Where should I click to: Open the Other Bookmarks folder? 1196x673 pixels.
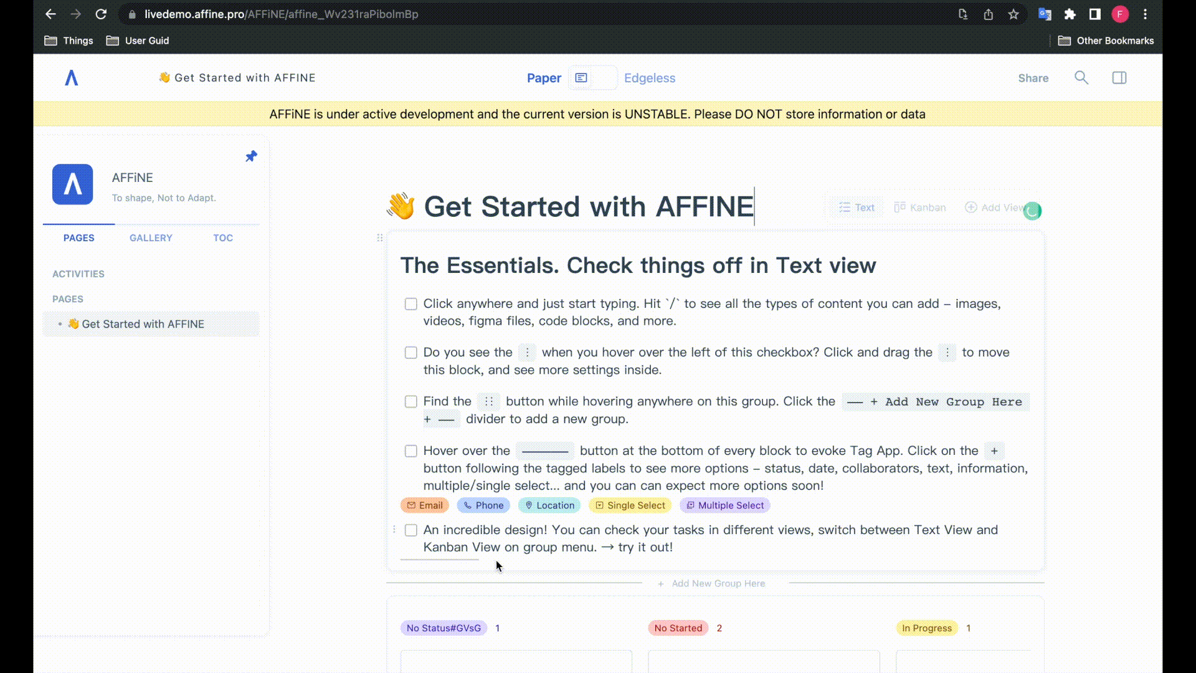(x=1106, y=41)
